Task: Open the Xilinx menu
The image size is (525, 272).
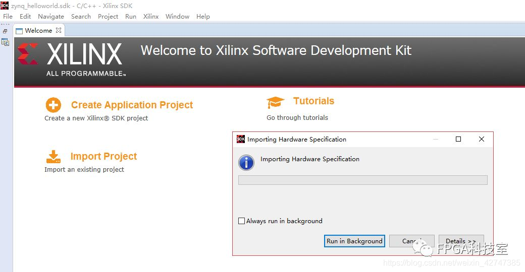Action: (x=150, y=17)
